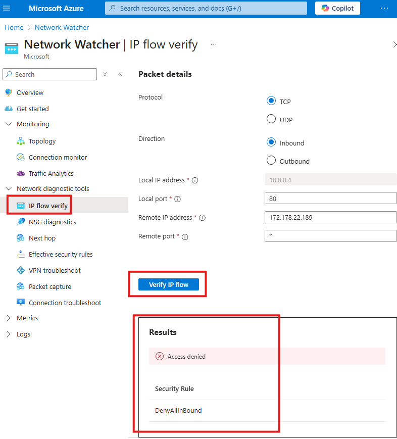The image size is (397, 439).
Task: Select Outbound direction
Action: click(x=271, y=160)
